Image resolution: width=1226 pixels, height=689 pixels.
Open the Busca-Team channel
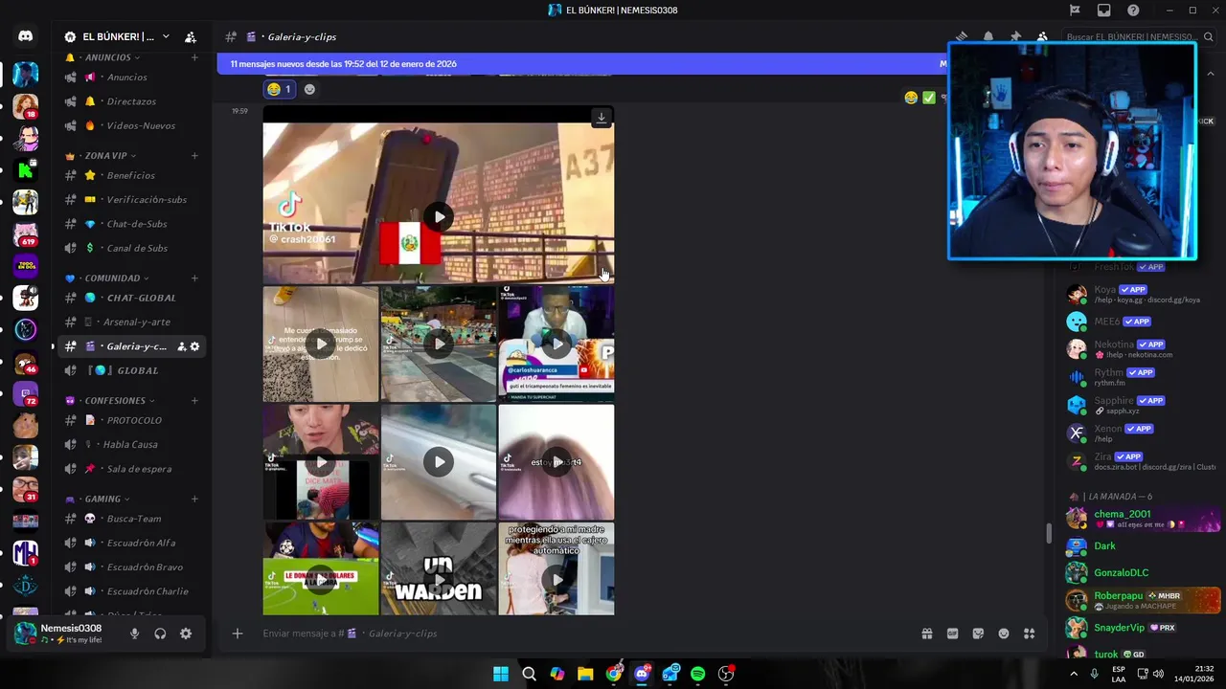click(132, 519)
